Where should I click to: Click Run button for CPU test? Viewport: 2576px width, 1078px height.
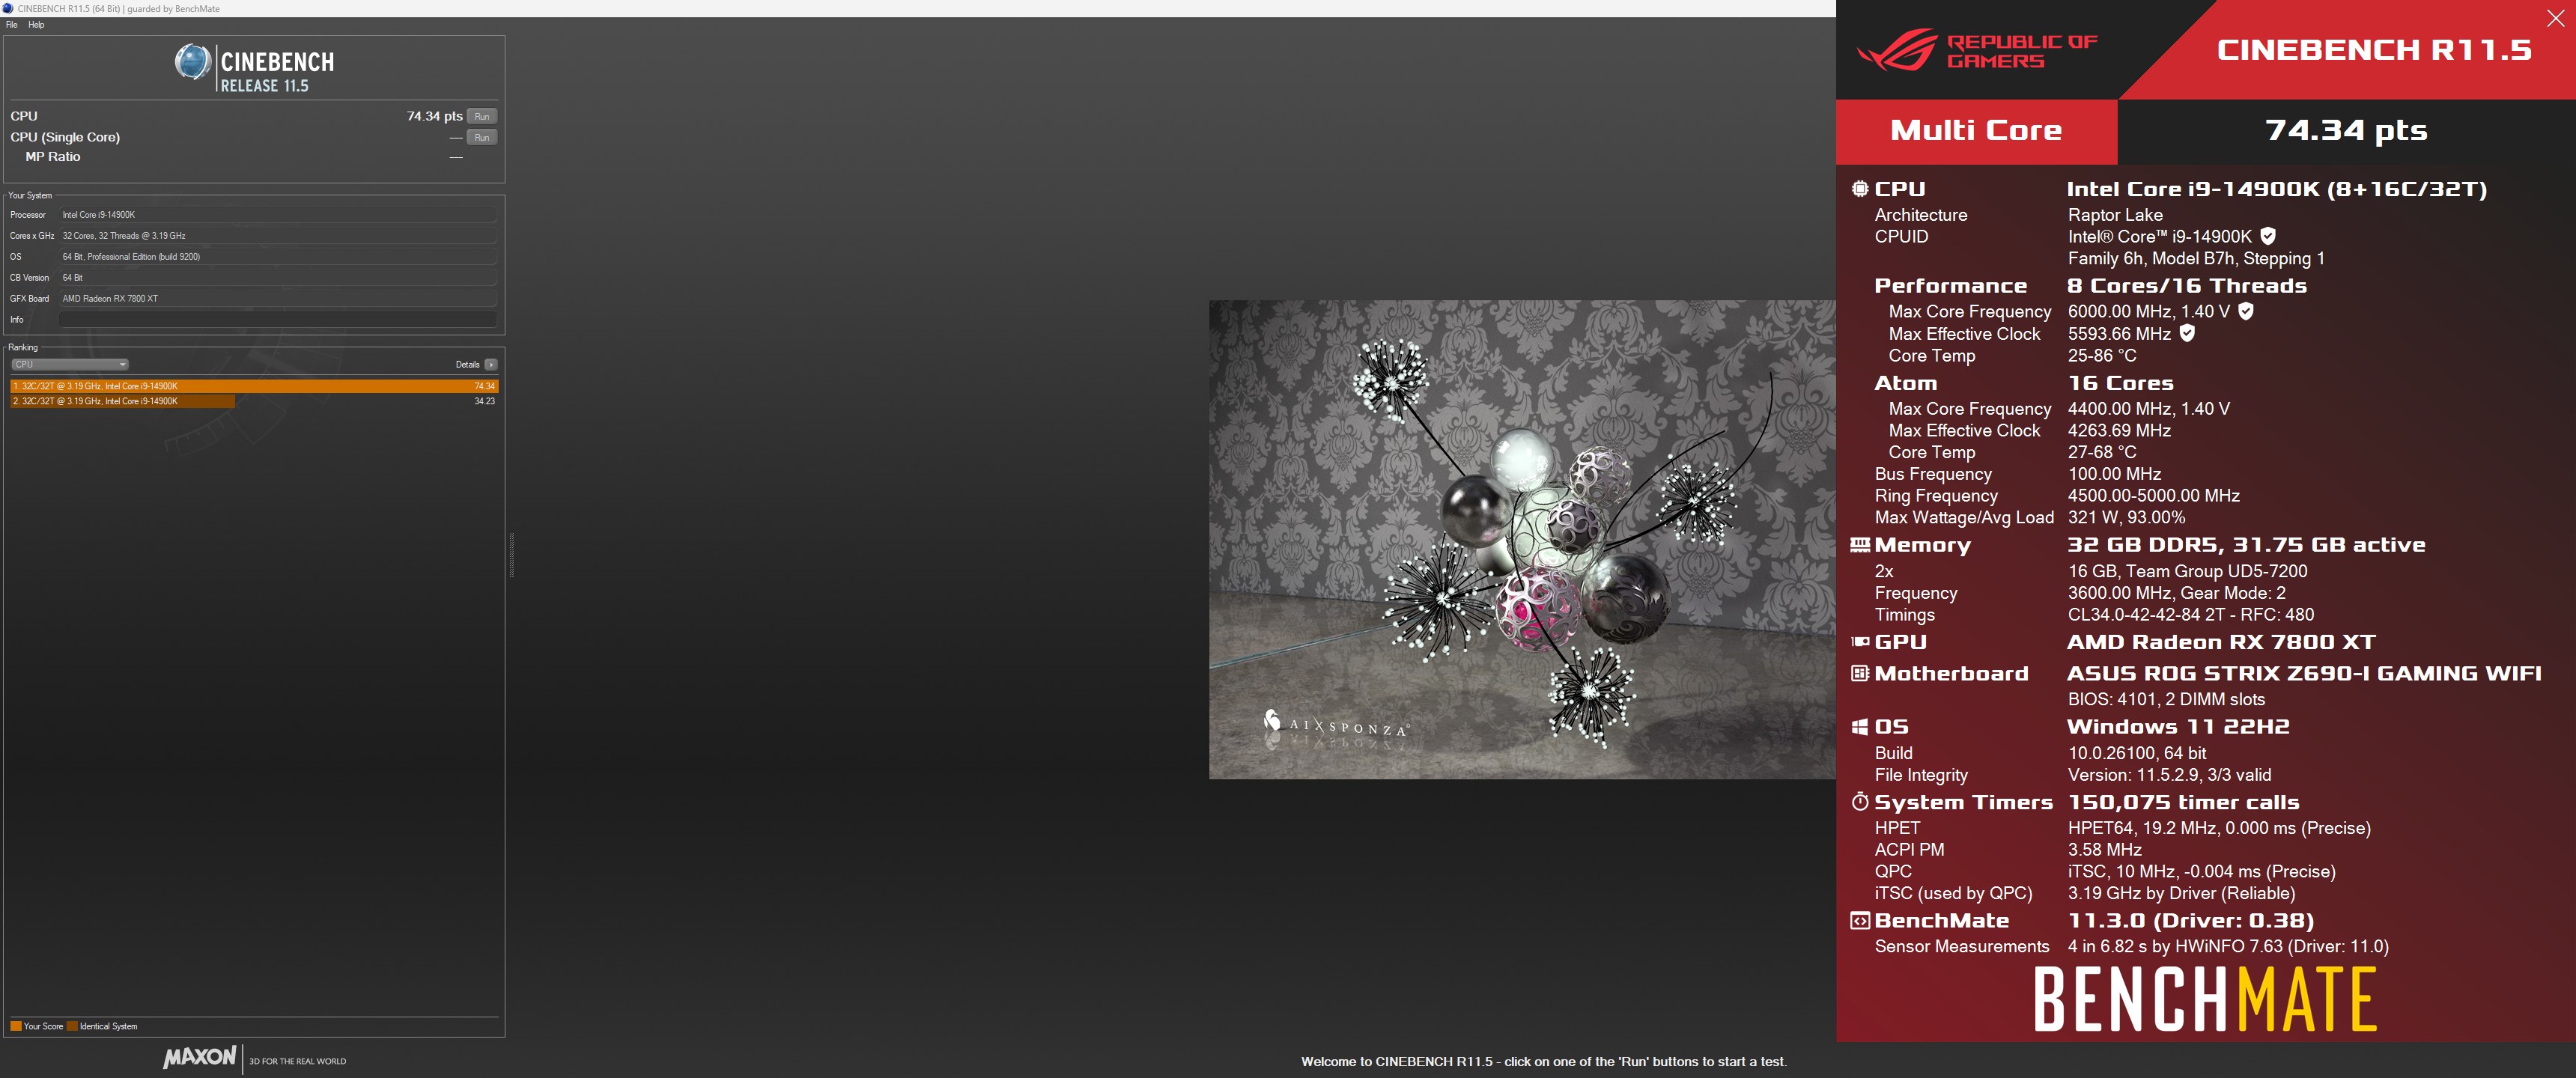coord(482,116)
